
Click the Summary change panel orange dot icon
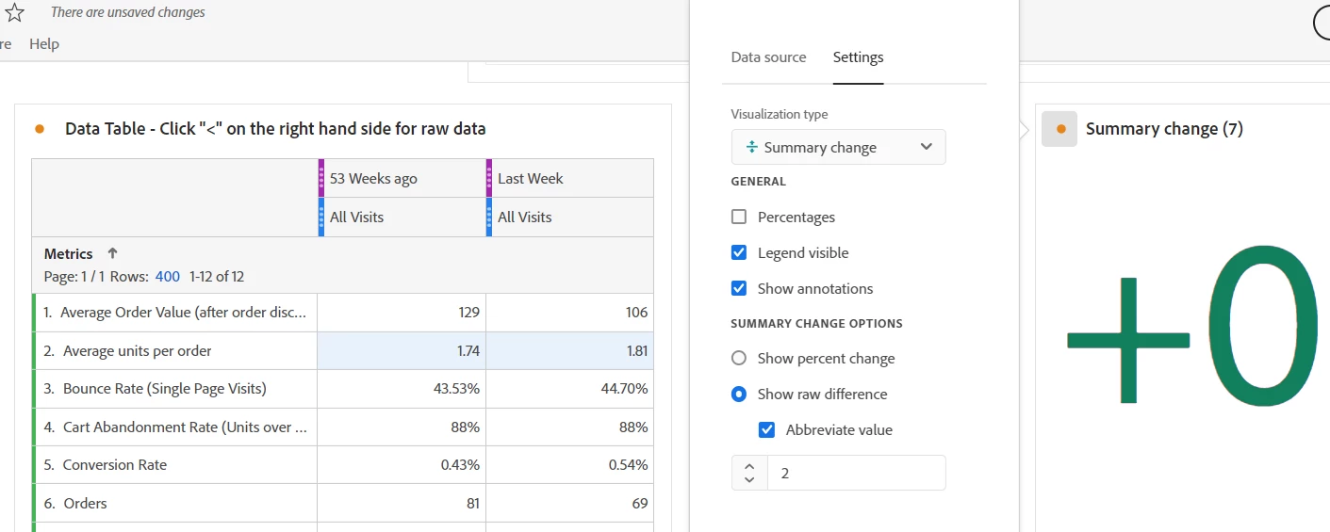pos(1059,129)
